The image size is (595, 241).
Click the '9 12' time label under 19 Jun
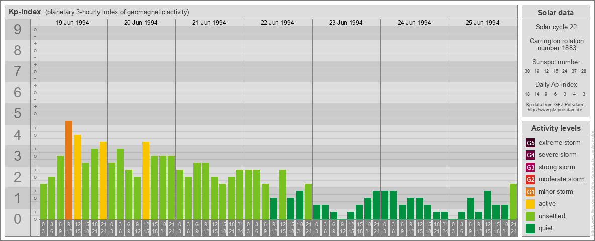tap(69, 228)
